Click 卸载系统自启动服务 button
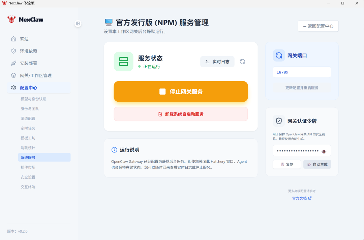Image resolution: width=364 pixels, height=240 pixels. pos(181,114)
